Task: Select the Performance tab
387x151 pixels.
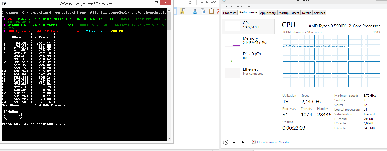Action: [x=248, y=12]
